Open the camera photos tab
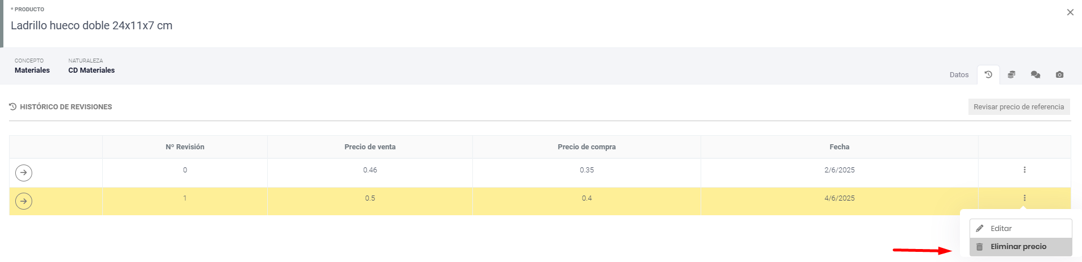The width and height of the screenshot is (1082, 262). (x=1059, y=74)
